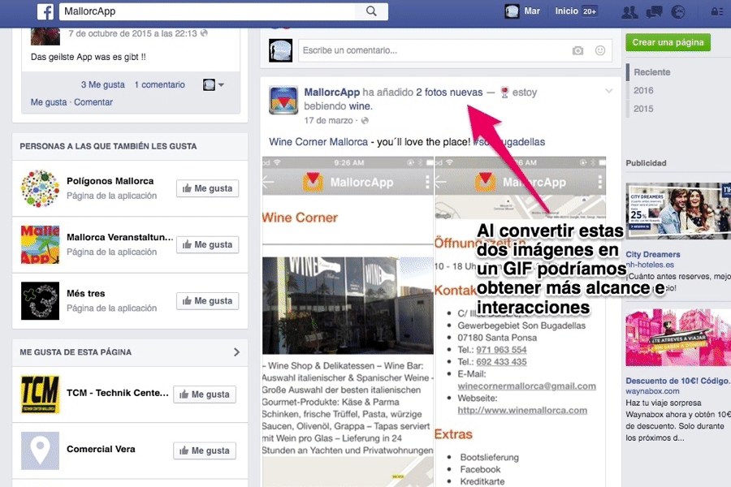Screen dimensions: 731x487
Task: Like the Comercial Vera page
Action: click(205, 450)
